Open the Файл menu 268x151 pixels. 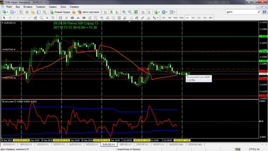[x=9, y=7]
